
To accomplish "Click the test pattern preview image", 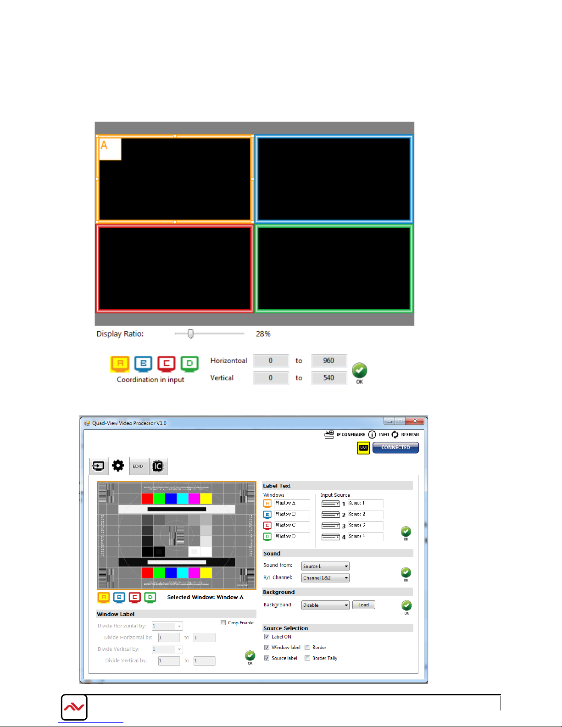I will click(177, 535).
